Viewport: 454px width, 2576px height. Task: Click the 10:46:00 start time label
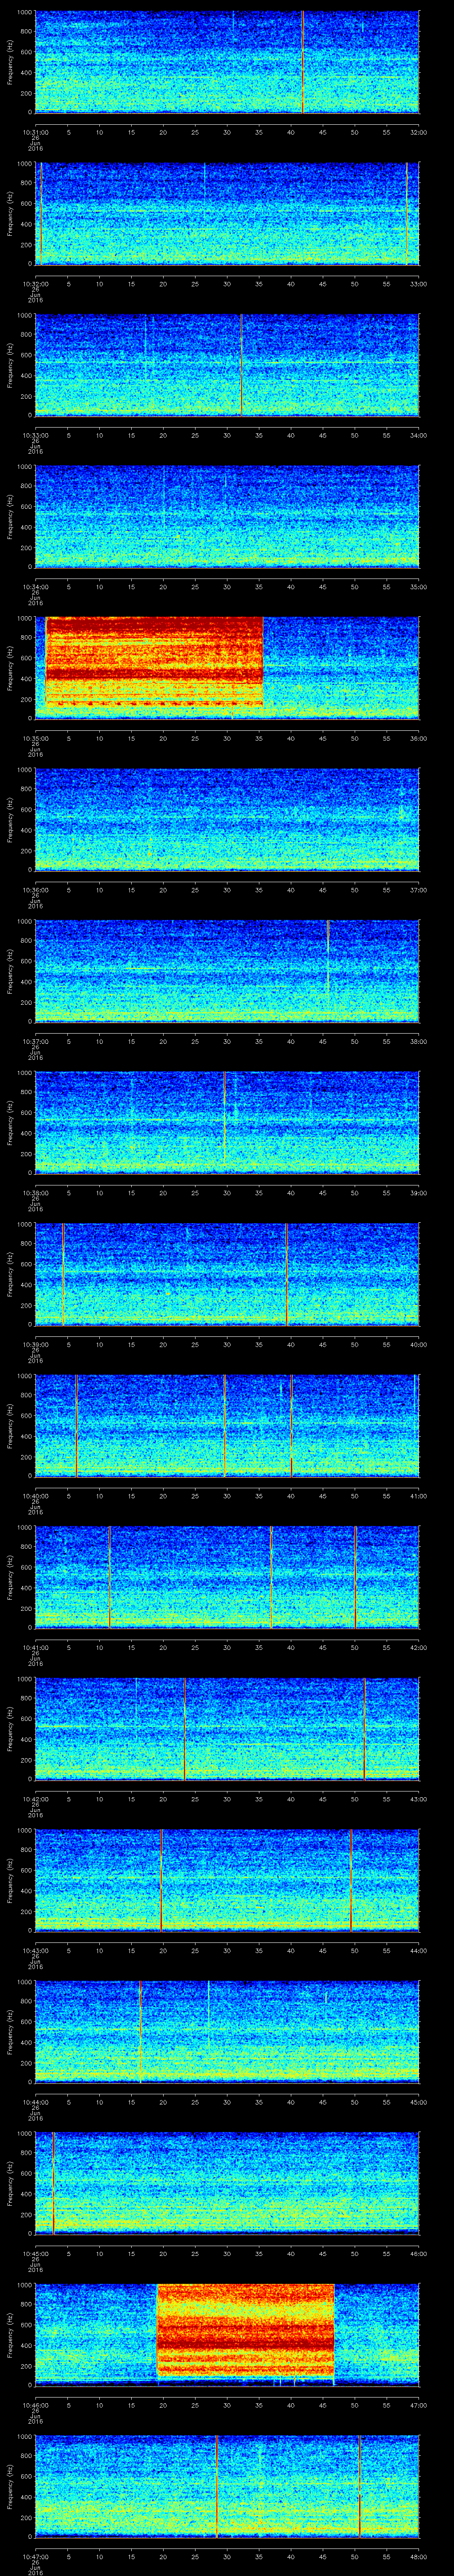[35, 2405]
